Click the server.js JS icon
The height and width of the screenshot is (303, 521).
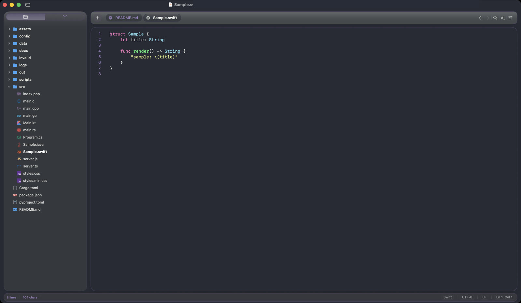pyautogui.click(x=19, y=159)
